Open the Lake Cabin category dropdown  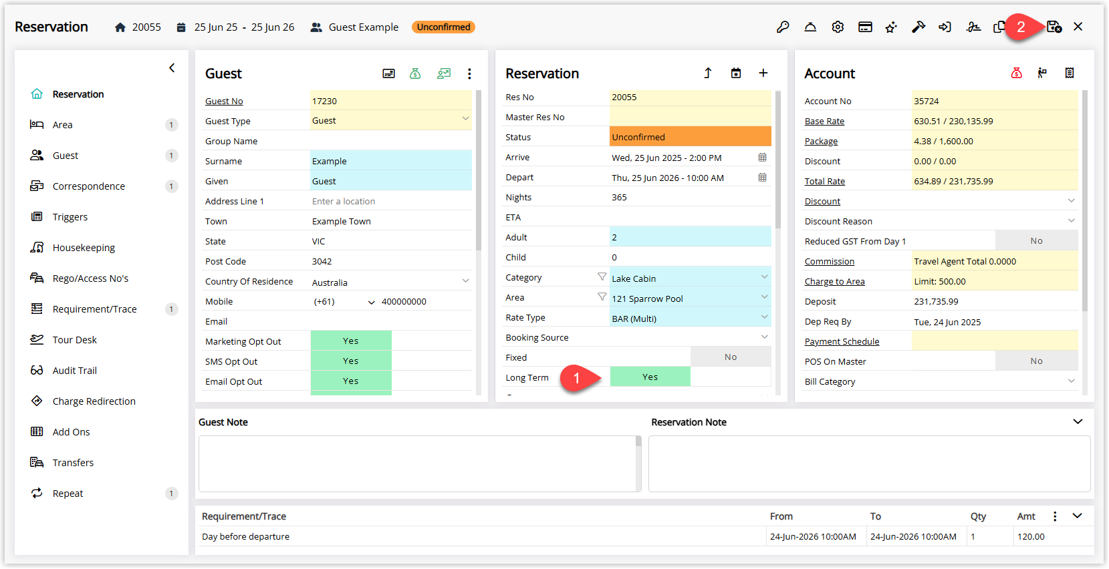765,276
